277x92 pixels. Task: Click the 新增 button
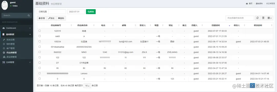[x=42, y=18]
